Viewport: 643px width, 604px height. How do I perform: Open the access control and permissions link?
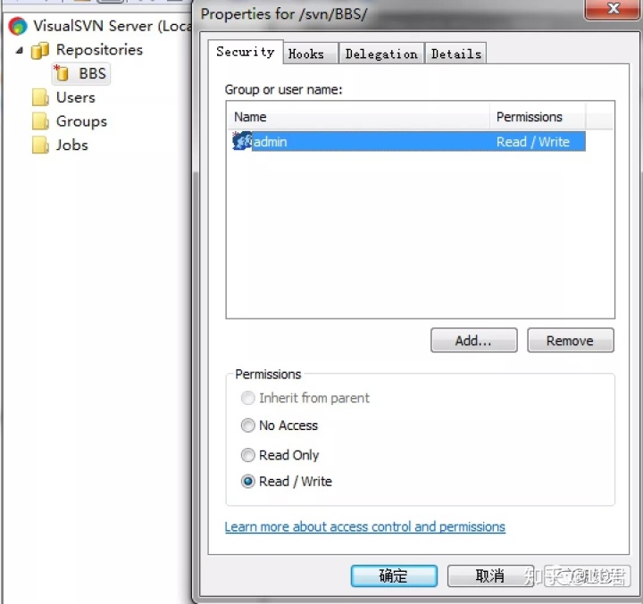364,526
